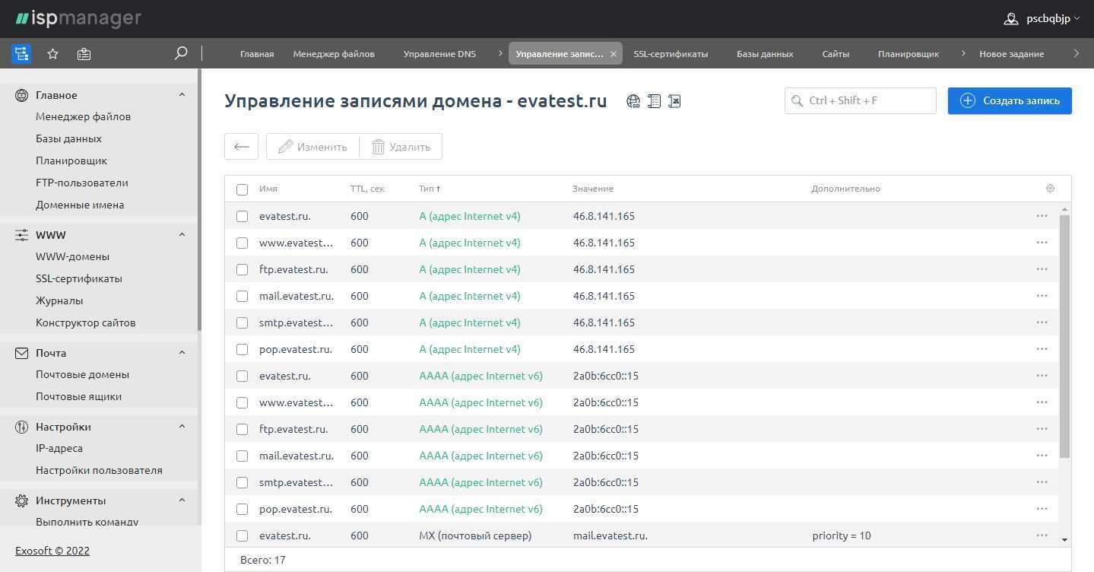Image resolution: width=1094 pixels, height=572 pixels.
Task: Open the Exosoft © 2022 link
Action: click(52, 551)
